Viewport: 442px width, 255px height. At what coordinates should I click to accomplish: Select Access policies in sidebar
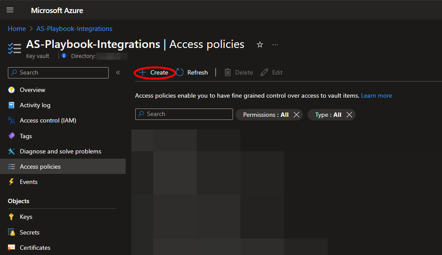(x=63, y=167)
